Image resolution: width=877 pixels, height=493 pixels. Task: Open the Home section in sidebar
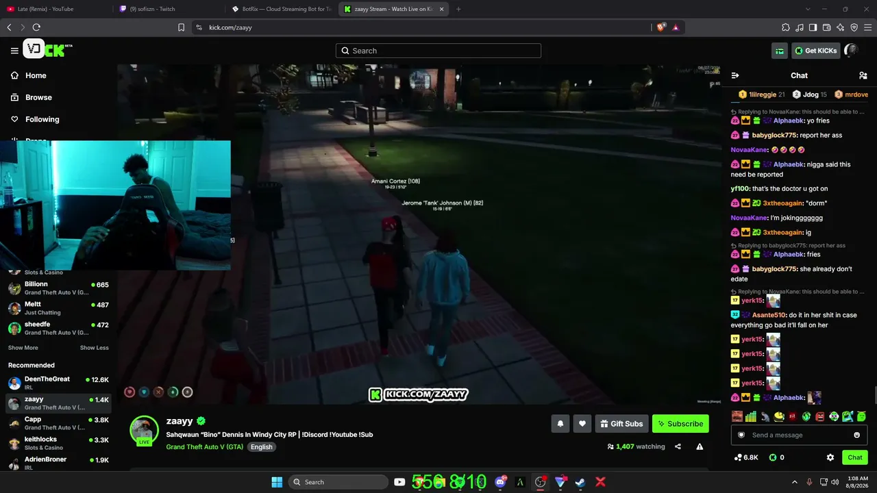point(36,75)
